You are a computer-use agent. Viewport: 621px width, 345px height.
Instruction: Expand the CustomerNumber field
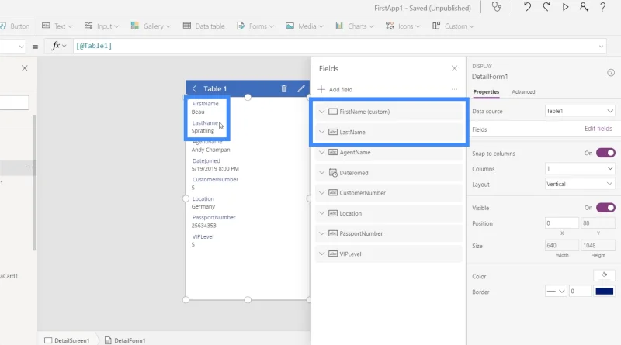pos(321,193)
